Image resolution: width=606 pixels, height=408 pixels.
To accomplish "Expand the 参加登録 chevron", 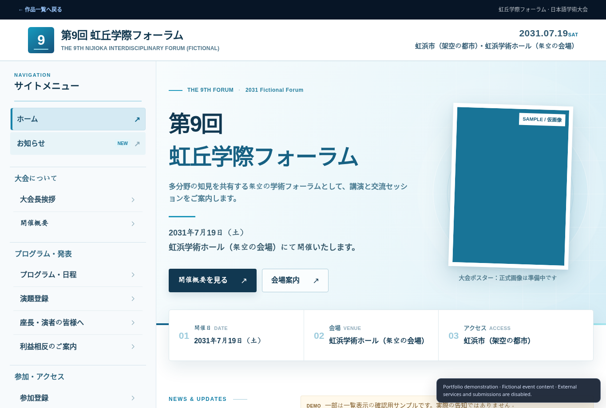I will tap(133, 398).
